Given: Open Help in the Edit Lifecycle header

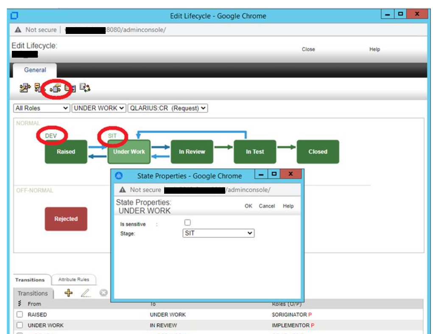Looking at the screenshot, I should tap(374, 49).
